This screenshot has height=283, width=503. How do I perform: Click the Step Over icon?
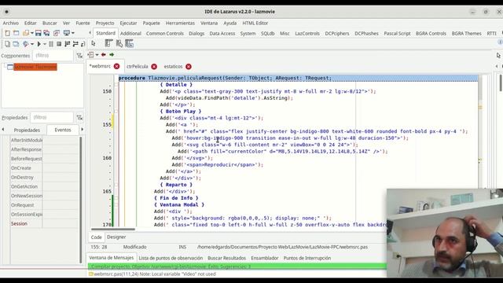click(x=75, y=44)
